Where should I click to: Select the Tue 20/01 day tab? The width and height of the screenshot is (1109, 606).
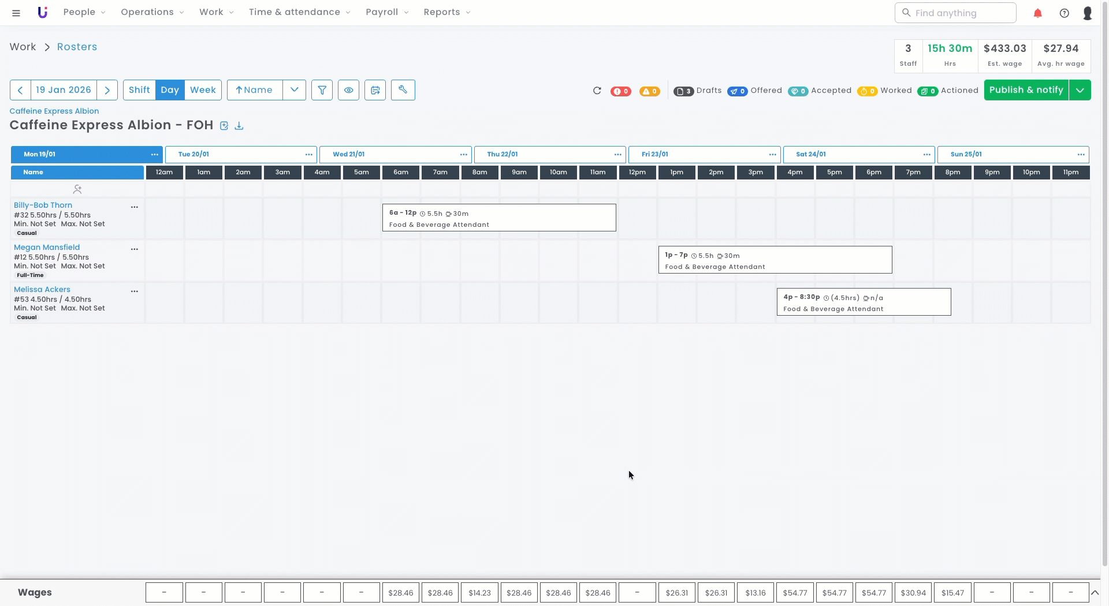point(194,155)
